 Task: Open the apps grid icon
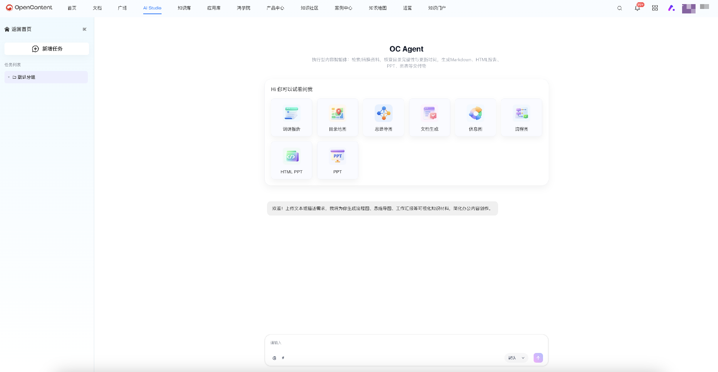tap(655, 8)
